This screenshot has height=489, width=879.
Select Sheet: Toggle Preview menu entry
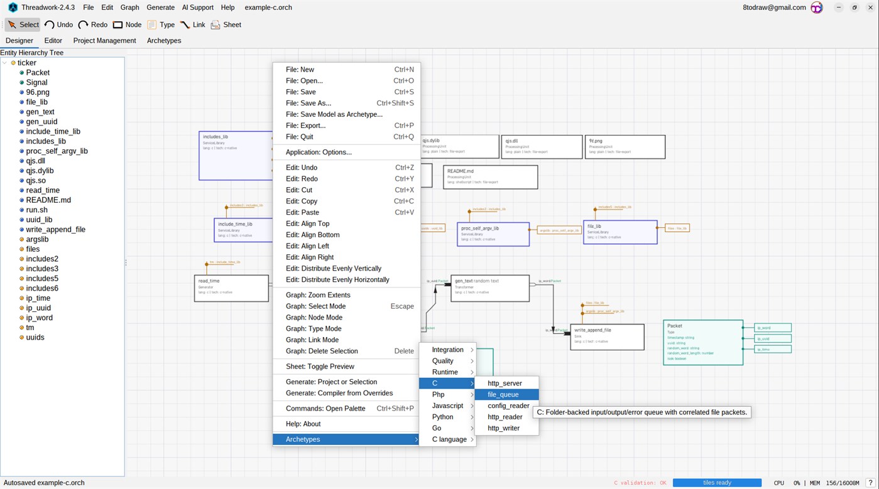click(346, 367)
